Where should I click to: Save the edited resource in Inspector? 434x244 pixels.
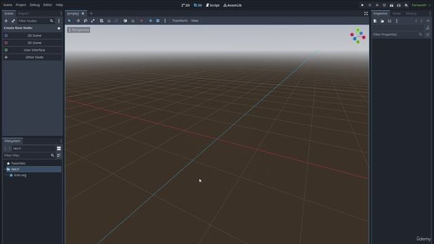pyautogui.click(x=389, y=21)
